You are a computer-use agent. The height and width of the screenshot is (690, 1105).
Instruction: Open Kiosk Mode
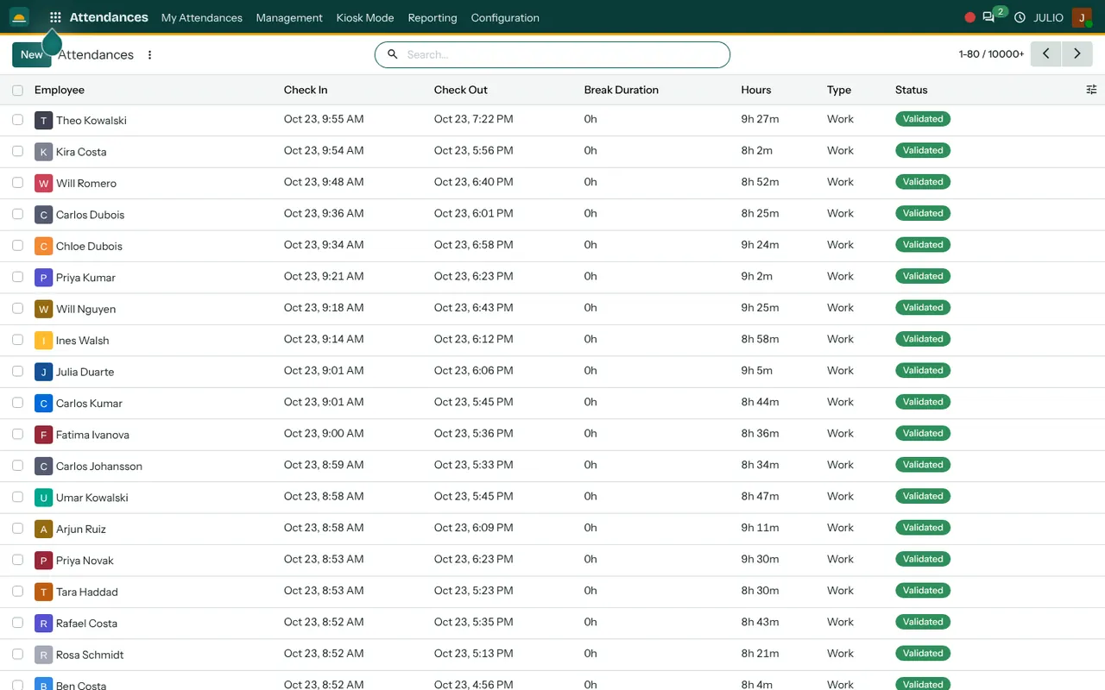(x=365, y=17)
